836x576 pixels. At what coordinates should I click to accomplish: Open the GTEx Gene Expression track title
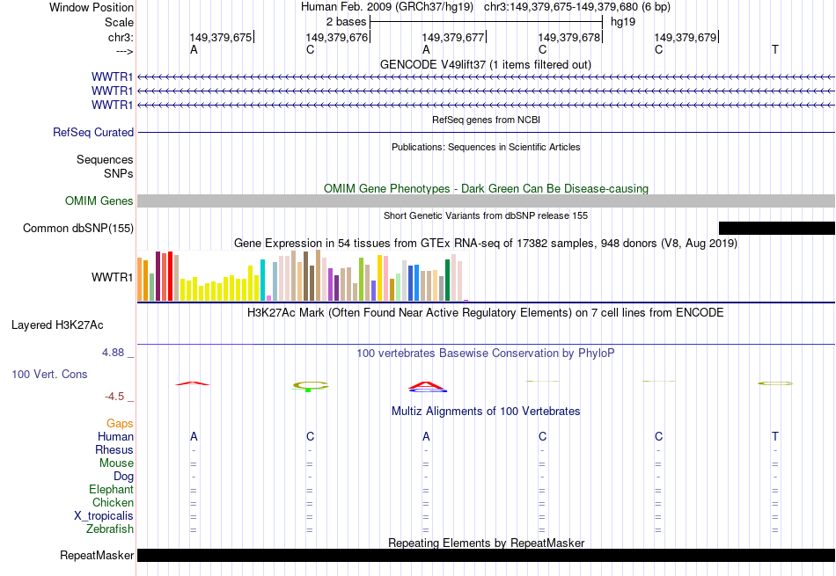coord(486,244)
